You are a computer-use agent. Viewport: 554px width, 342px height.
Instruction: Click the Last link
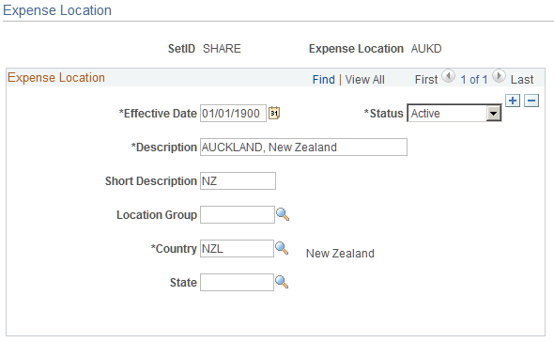(522, 80)
